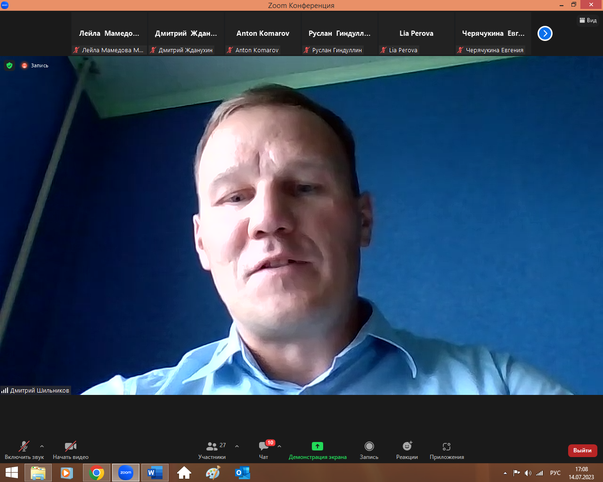Viewport: 603px width, 482px height.
Task: Open the Реакции reactions menu
Action: click(x=407, y=450)
